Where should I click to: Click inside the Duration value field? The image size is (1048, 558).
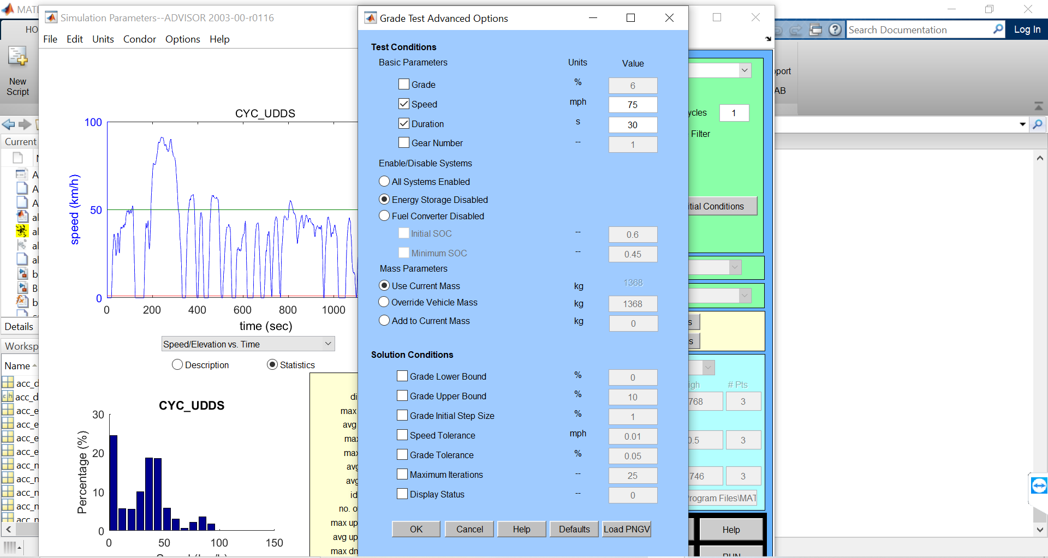633,124
